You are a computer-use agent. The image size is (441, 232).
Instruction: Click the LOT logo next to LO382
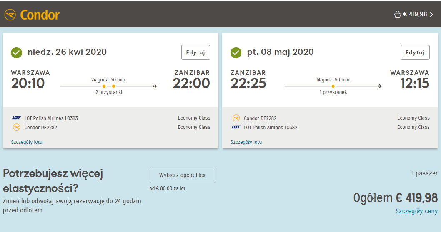236,127
